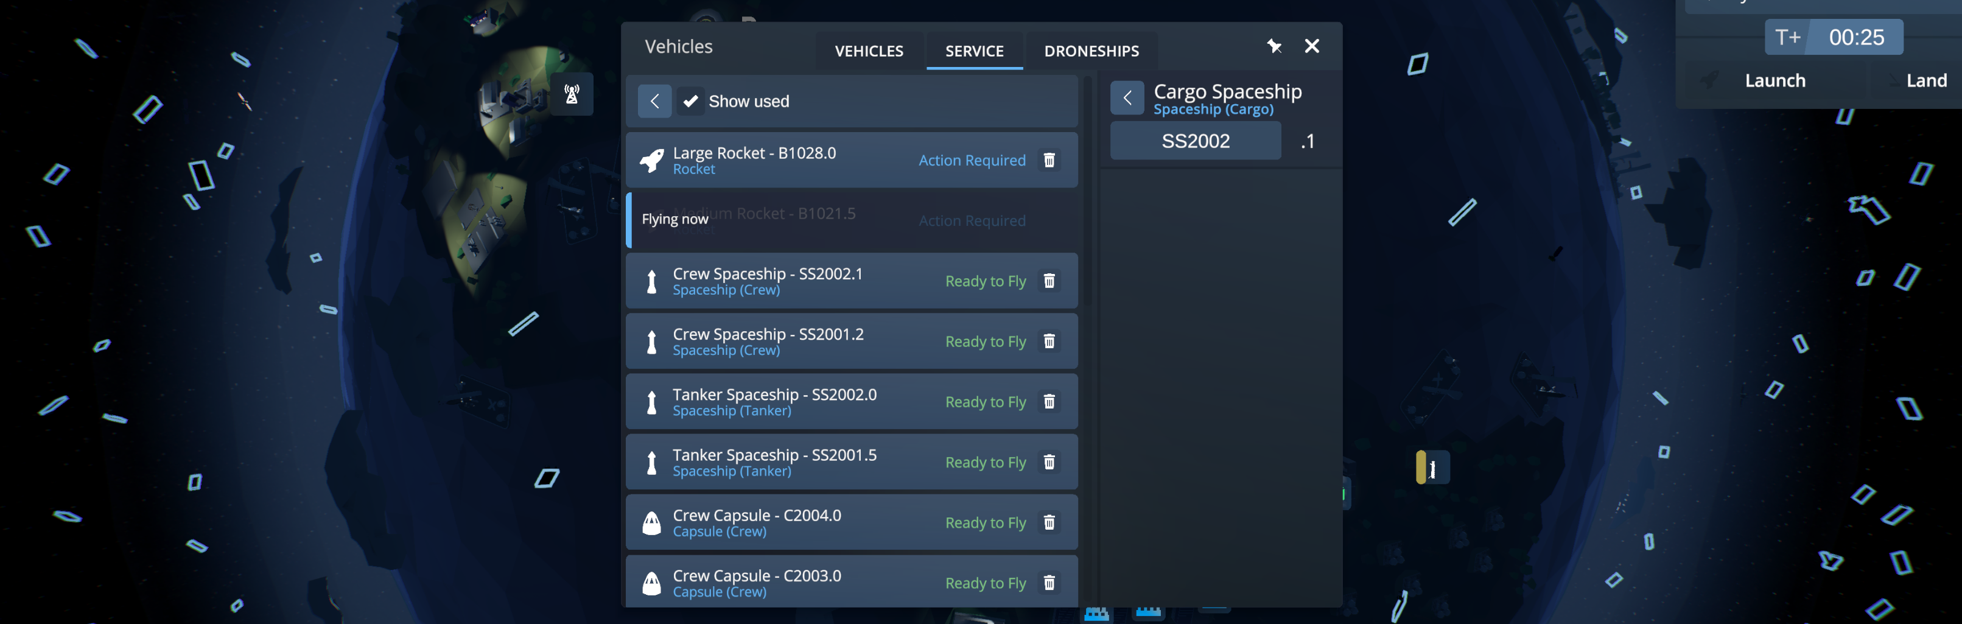1962x624 pixels.
Task: Select Tanker Spaceship - SS2002.0 entry
Action: click(x=852, y=402)
